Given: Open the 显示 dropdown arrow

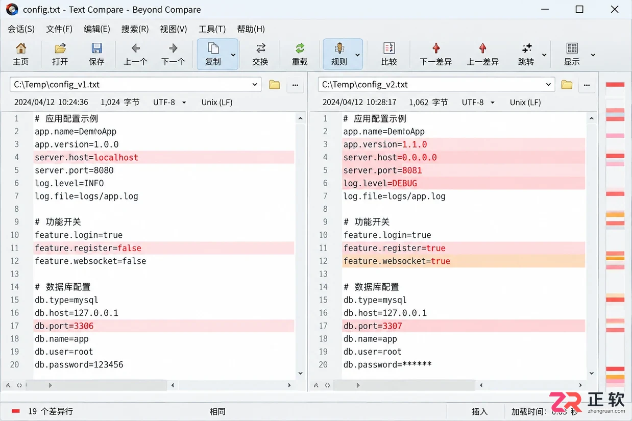Looking at the screenshot, I should click(x=593, y=55).
